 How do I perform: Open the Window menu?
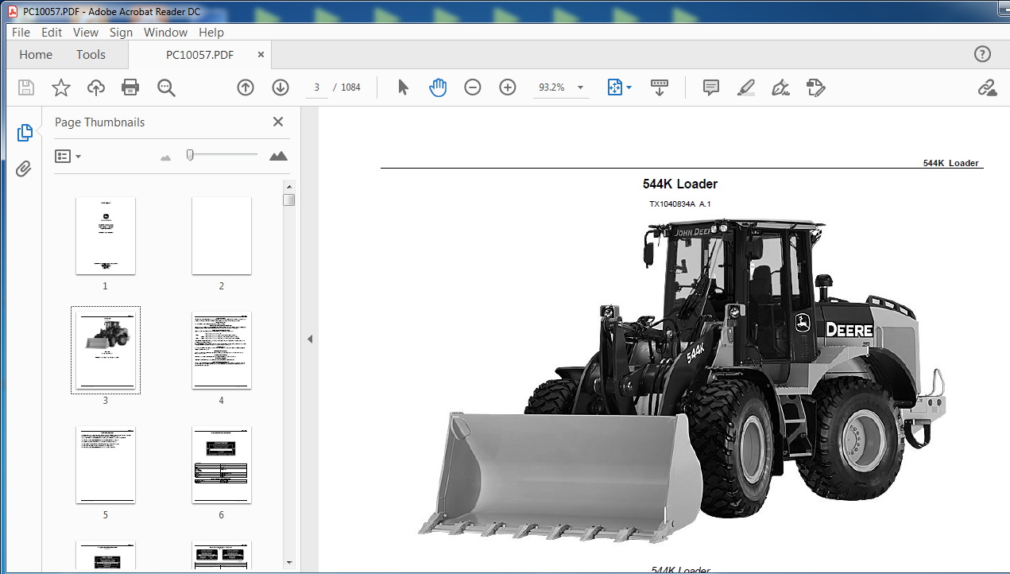pos(165,33)
